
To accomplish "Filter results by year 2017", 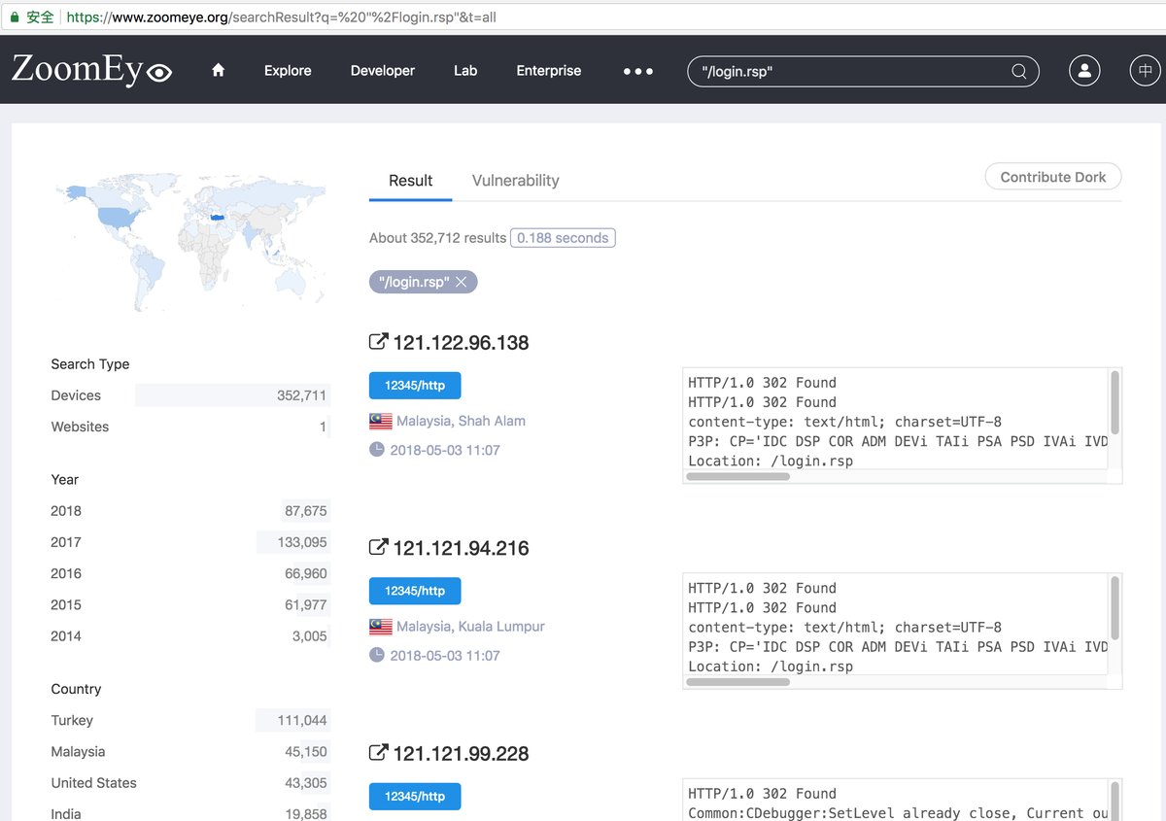I will (190, 542).
